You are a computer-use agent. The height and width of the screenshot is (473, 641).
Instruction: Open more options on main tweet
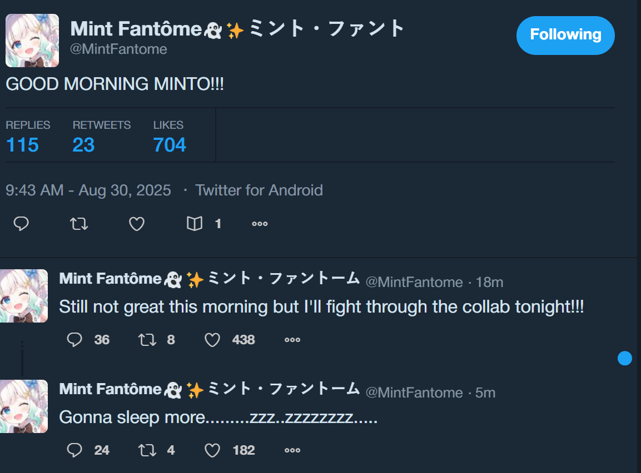point(260,224)
